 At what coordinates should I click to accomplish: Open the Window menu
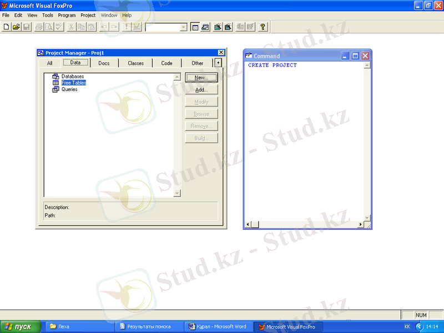click(x=109, y=16)
